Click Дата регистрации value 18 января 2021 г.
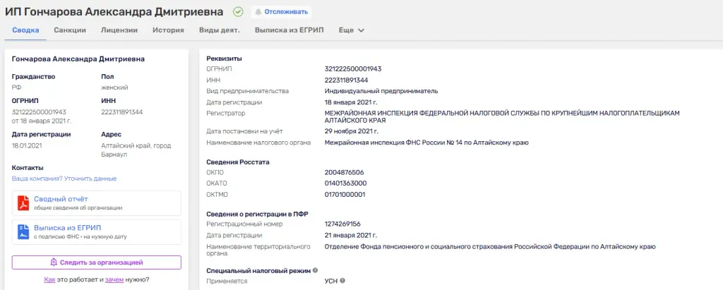 tap(351, 102)
